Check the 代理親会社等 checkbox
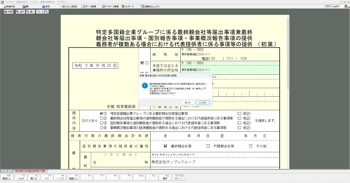This screenshot has height=183, width=350. (x=208, y=146)
